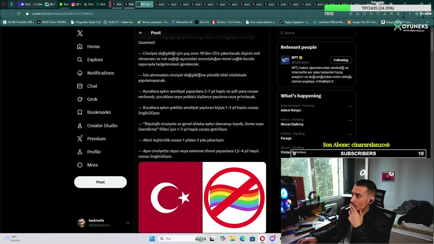
Task: Open ASUS Prime H610M bookmark
Action: click(52, 22)
